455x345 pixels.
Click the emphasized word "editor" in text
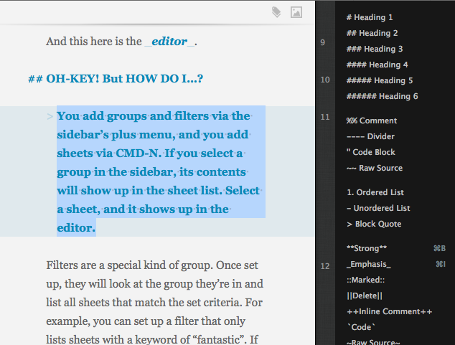[x=170, y=42]
